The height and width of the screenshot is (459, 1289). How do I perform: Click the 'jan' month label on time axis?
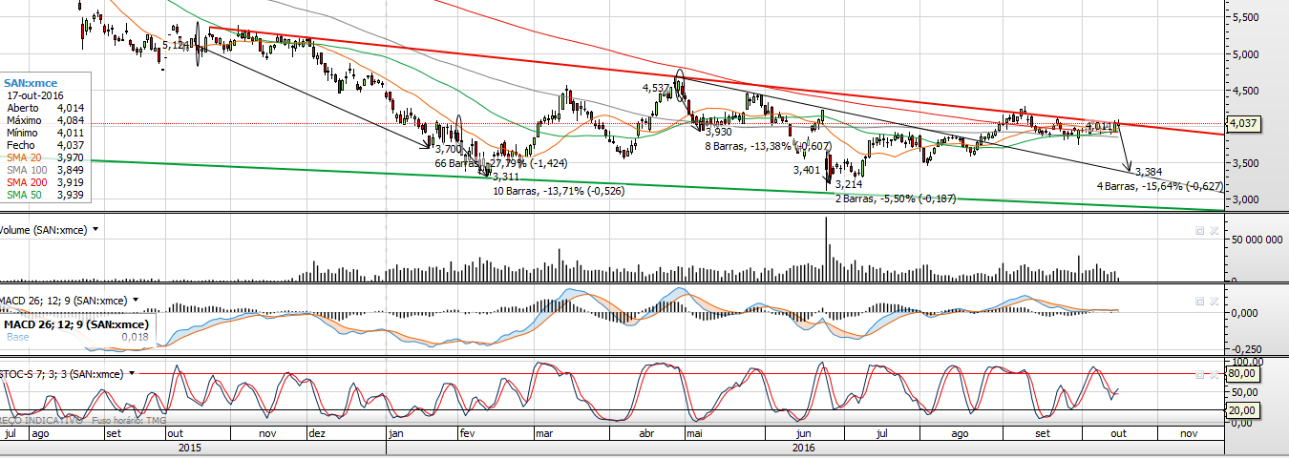396,433
